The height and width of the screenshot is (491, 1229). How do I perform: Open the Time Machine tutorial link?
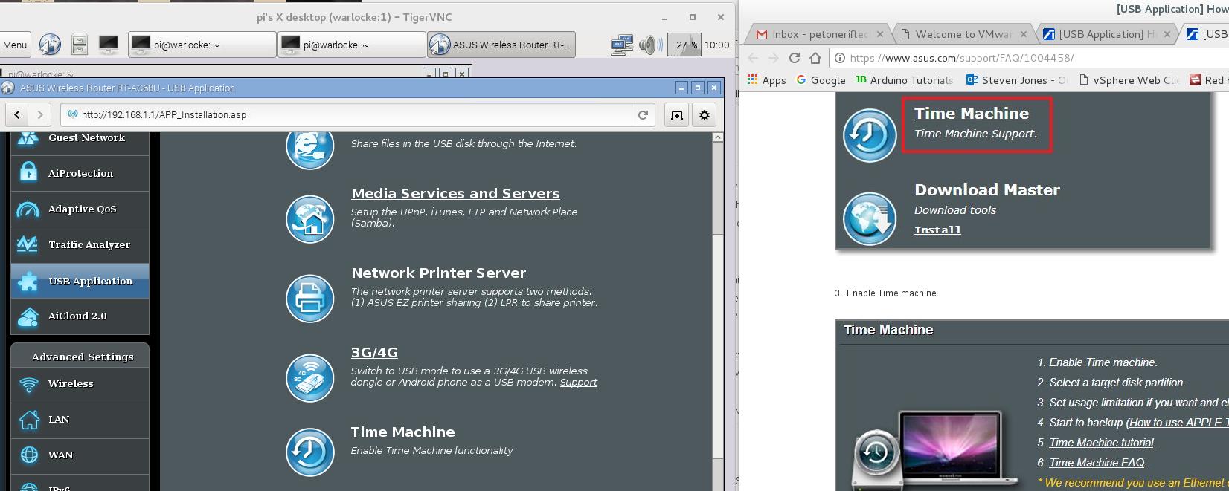point(1102,443)
